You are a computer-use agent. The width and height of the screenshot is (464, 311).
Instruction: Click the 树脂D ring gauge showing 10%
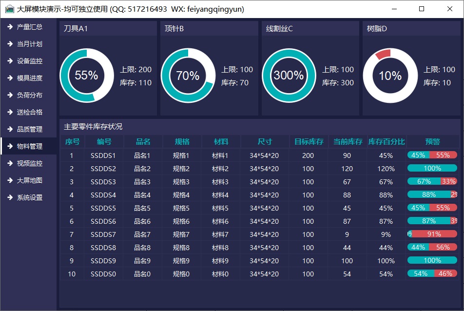[x=389, y=76]
